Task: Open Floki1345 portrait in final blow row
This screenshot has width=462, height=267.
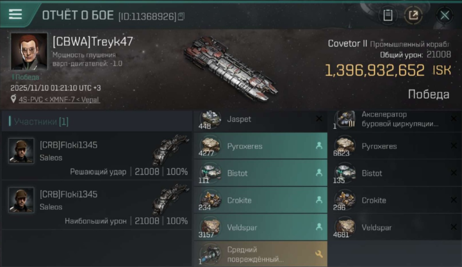Action: (x=21, y=151)
